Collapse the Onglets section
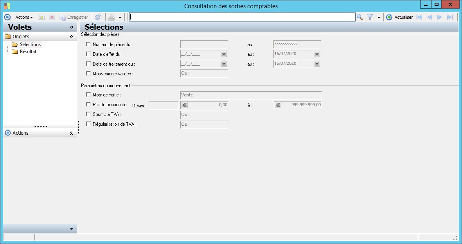The width and height of the screenshot is (462, 244). tap(71, 37)
